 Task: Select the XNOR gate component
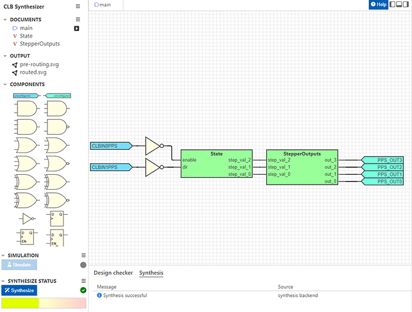tap(56, 200)
